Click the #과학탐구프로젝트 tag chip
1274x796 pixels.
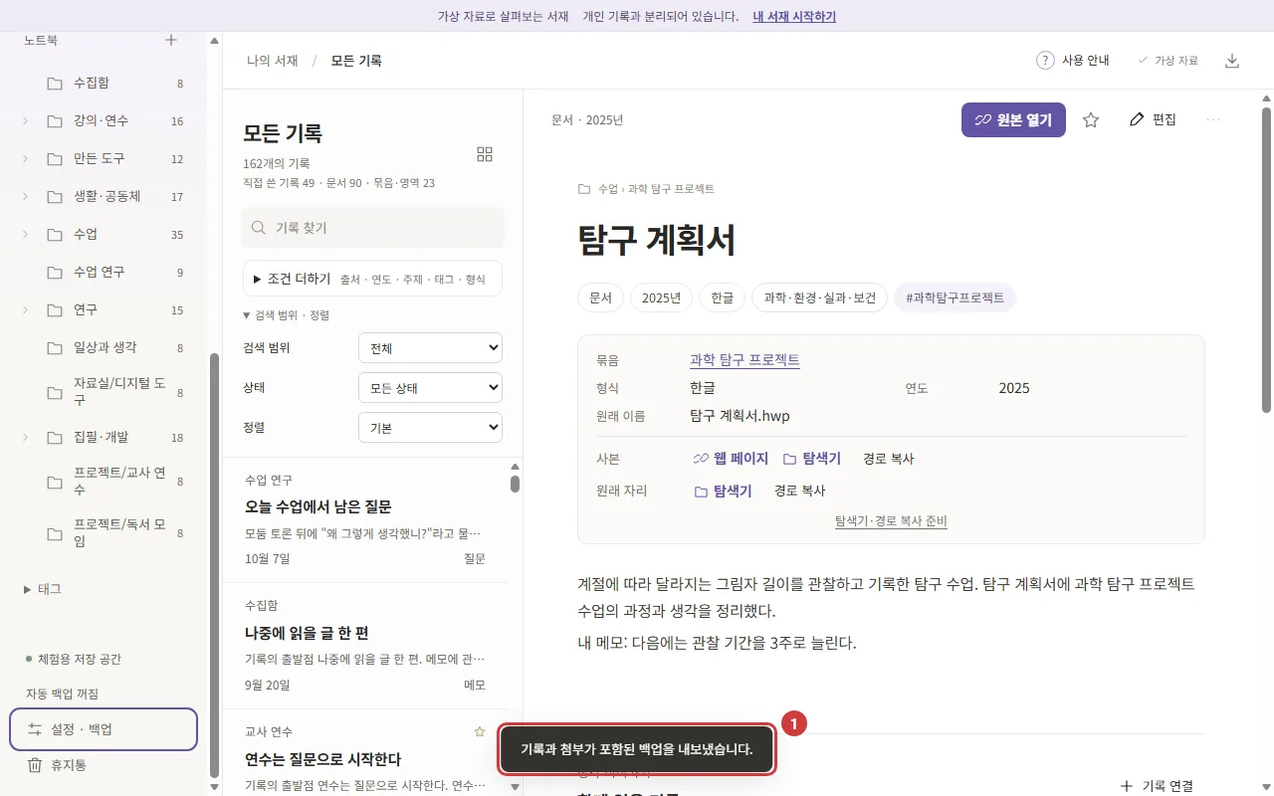pyautogui.click(x=955, y=298)
